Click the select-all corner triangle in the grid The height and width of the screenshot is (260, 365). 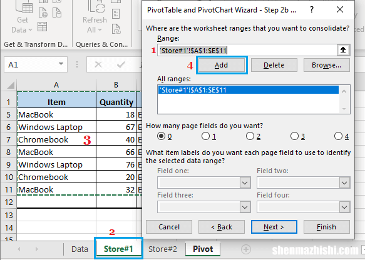[x=11, y=85]
